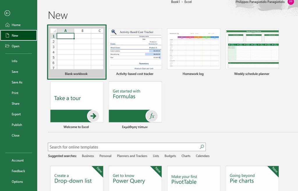
Task: Open Make your first PivotTable tutorial
Action: tap(194, 178)
